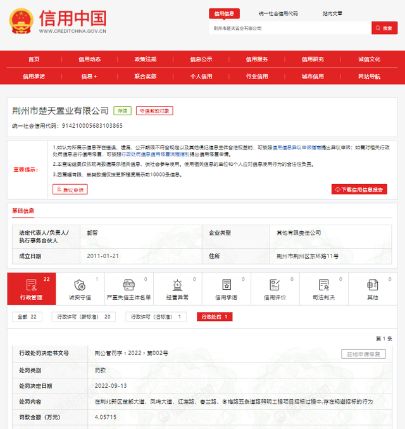This screenshot has height=429, width=405.
Task: Click the Credit China national emblem logo
Action: 22,21
